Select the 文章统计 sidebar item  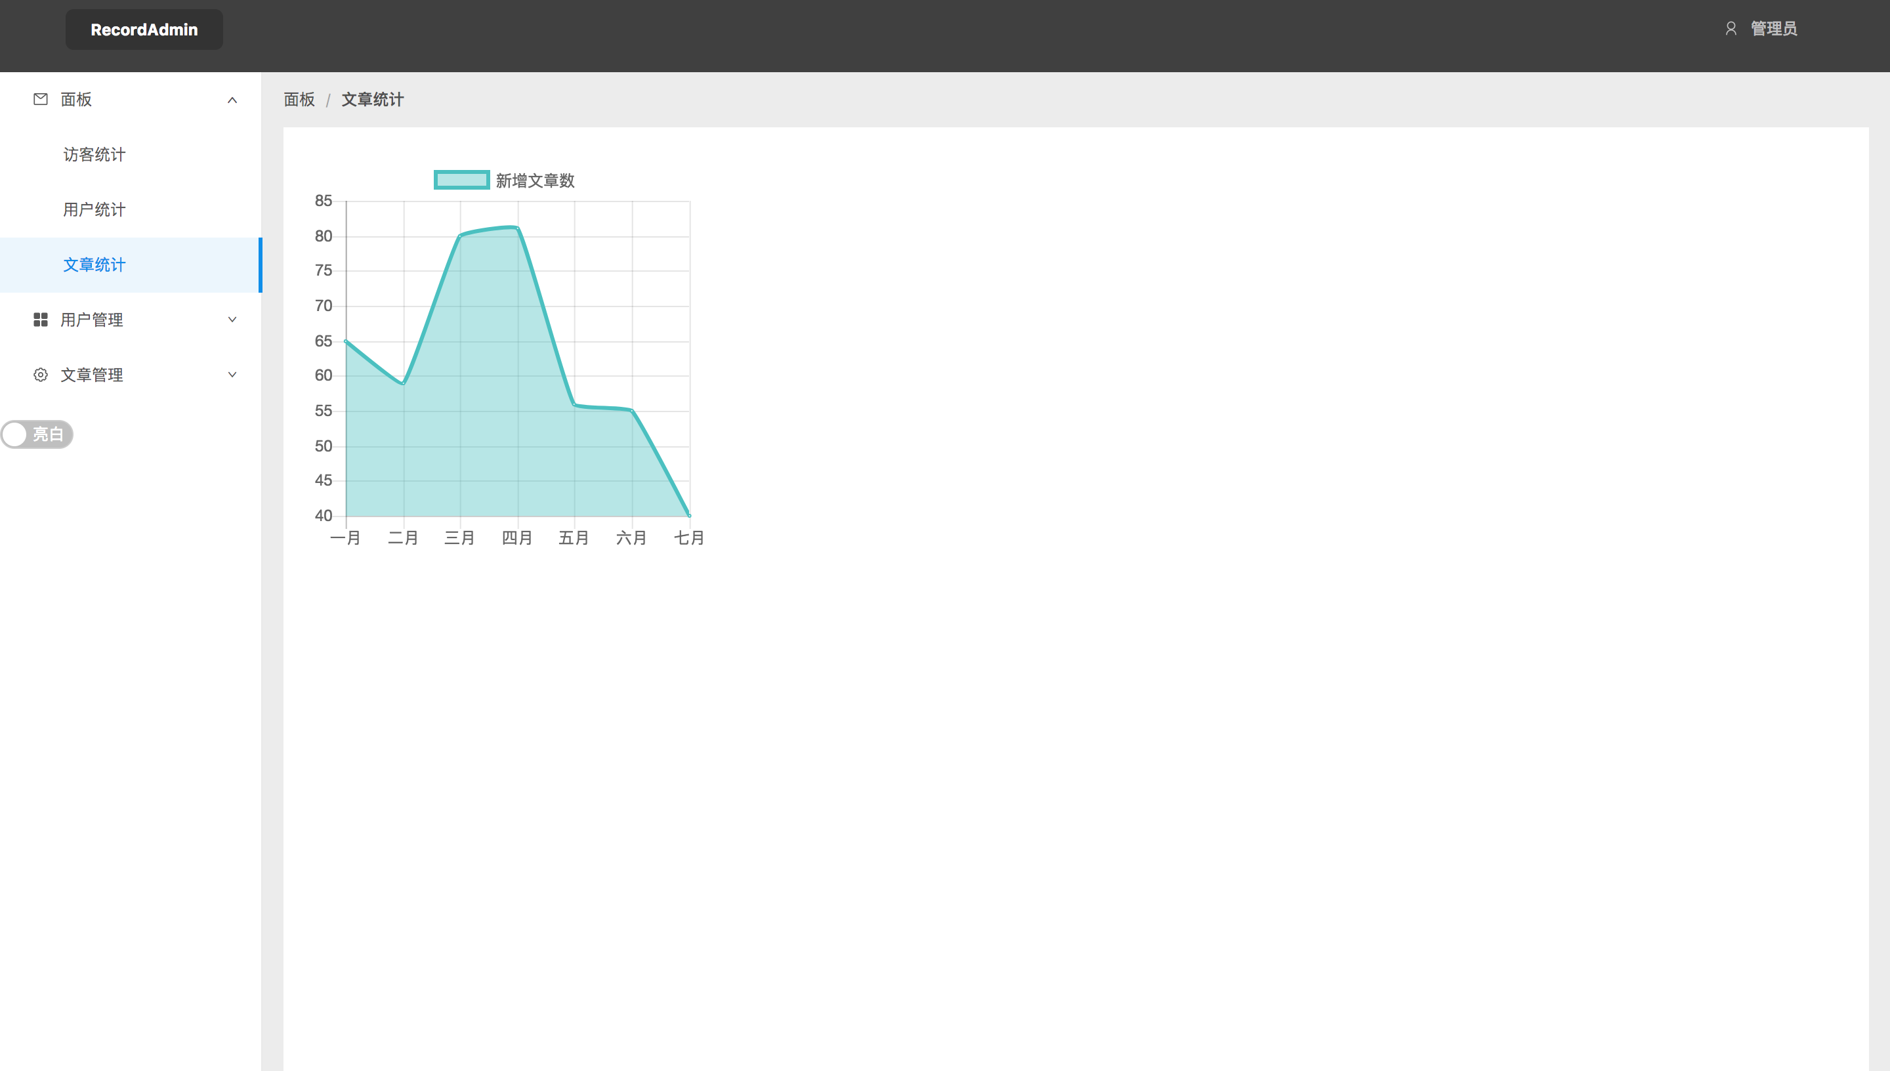(94, 265)
